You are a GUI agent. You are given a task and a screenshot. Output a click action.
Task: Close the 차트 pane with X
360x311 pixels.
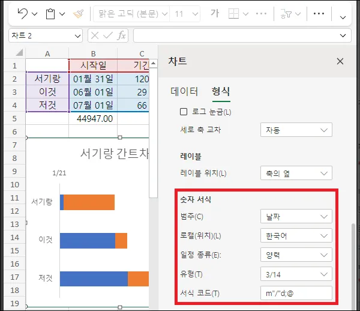click(x=340, y=61)
